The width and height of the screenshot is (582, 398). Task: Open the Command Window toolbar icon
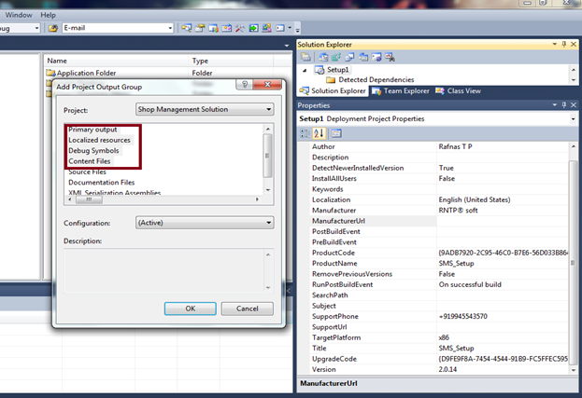(280, 28)
